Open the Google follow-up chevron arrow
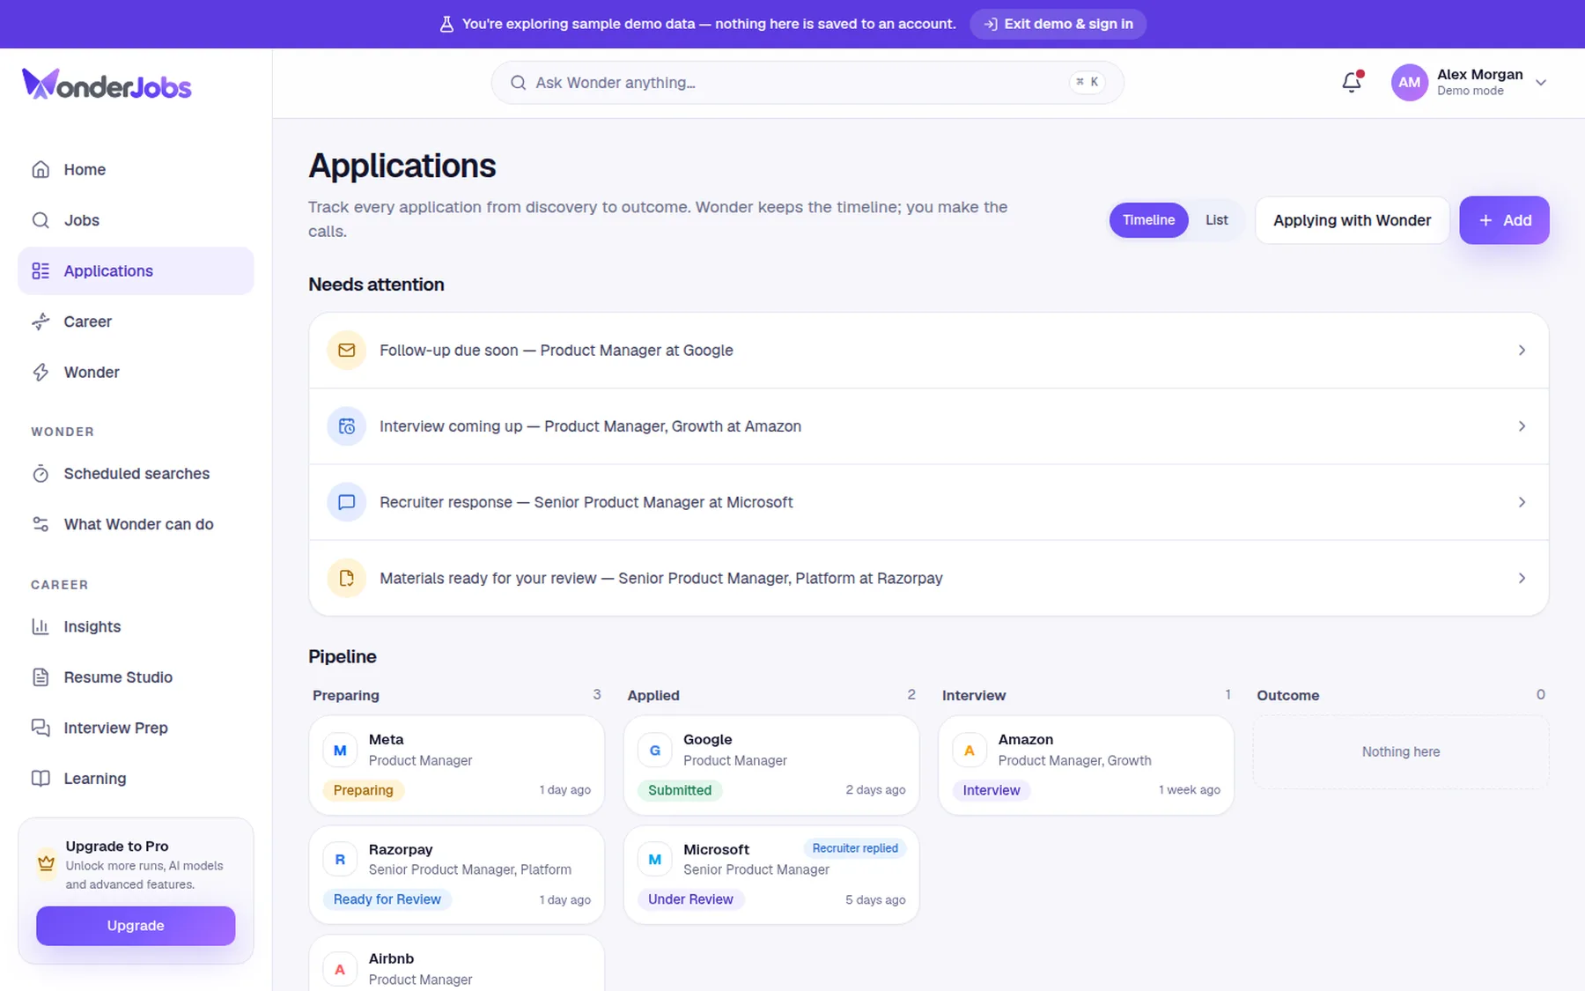The image size is (1585, 991). [1522, 351]
